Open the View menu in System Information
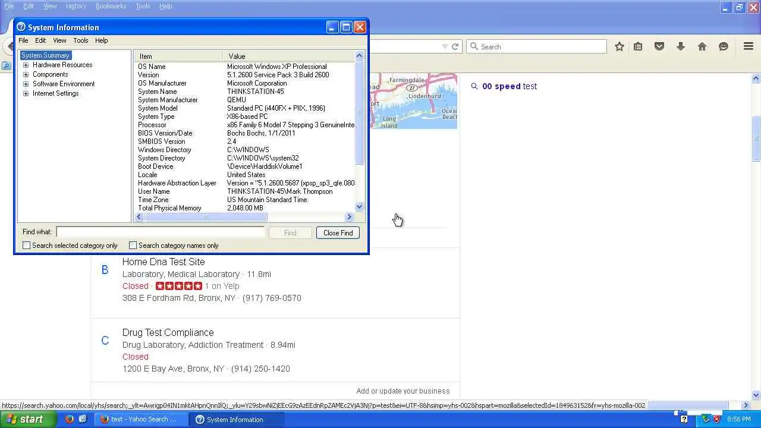The height and width of the screenshot is (428, 761). point(59,40)
